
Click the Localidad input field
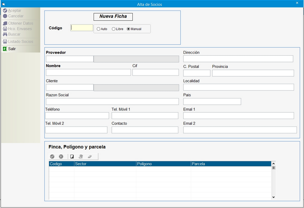(x=238, y=87)
